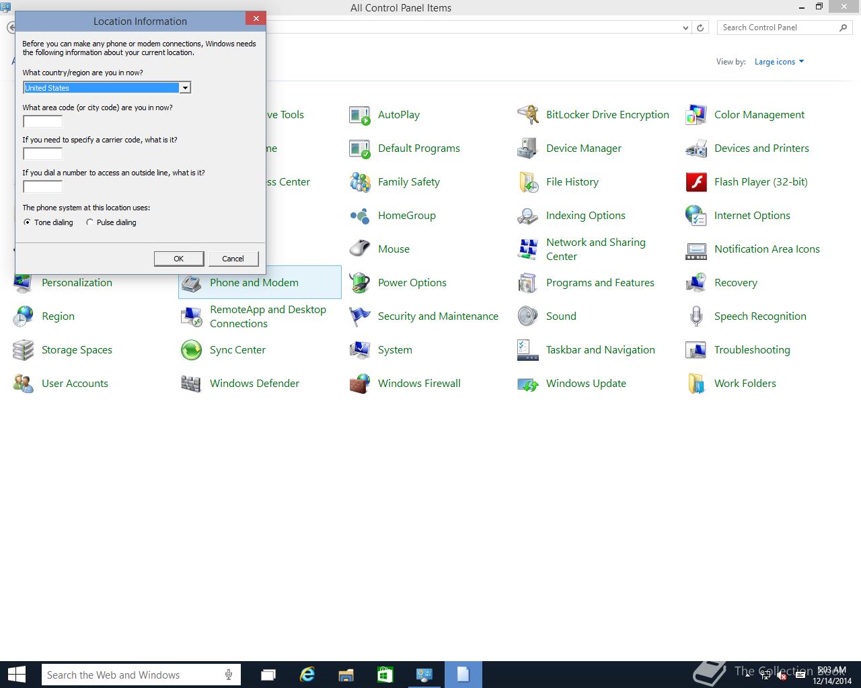The image size is (861, 688).
Task: Click the Sync Center icon
Action: (x=192, y=350)
